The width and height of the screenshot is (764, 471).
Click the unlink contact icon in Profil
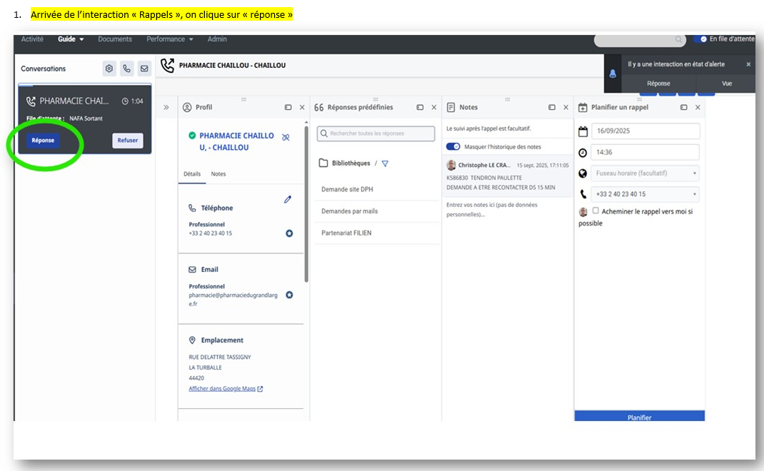pos(286,137)
